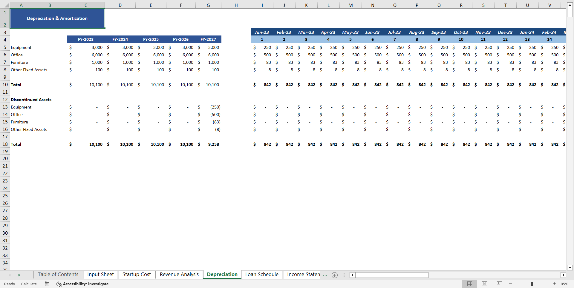
Task: Select Page Layout view icon
Action: [x=484, y=284]
